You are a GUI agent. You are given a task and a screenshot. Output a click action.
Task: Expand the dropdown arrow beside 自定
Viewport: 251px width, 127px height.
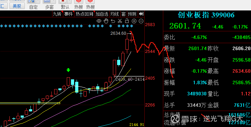38,1
